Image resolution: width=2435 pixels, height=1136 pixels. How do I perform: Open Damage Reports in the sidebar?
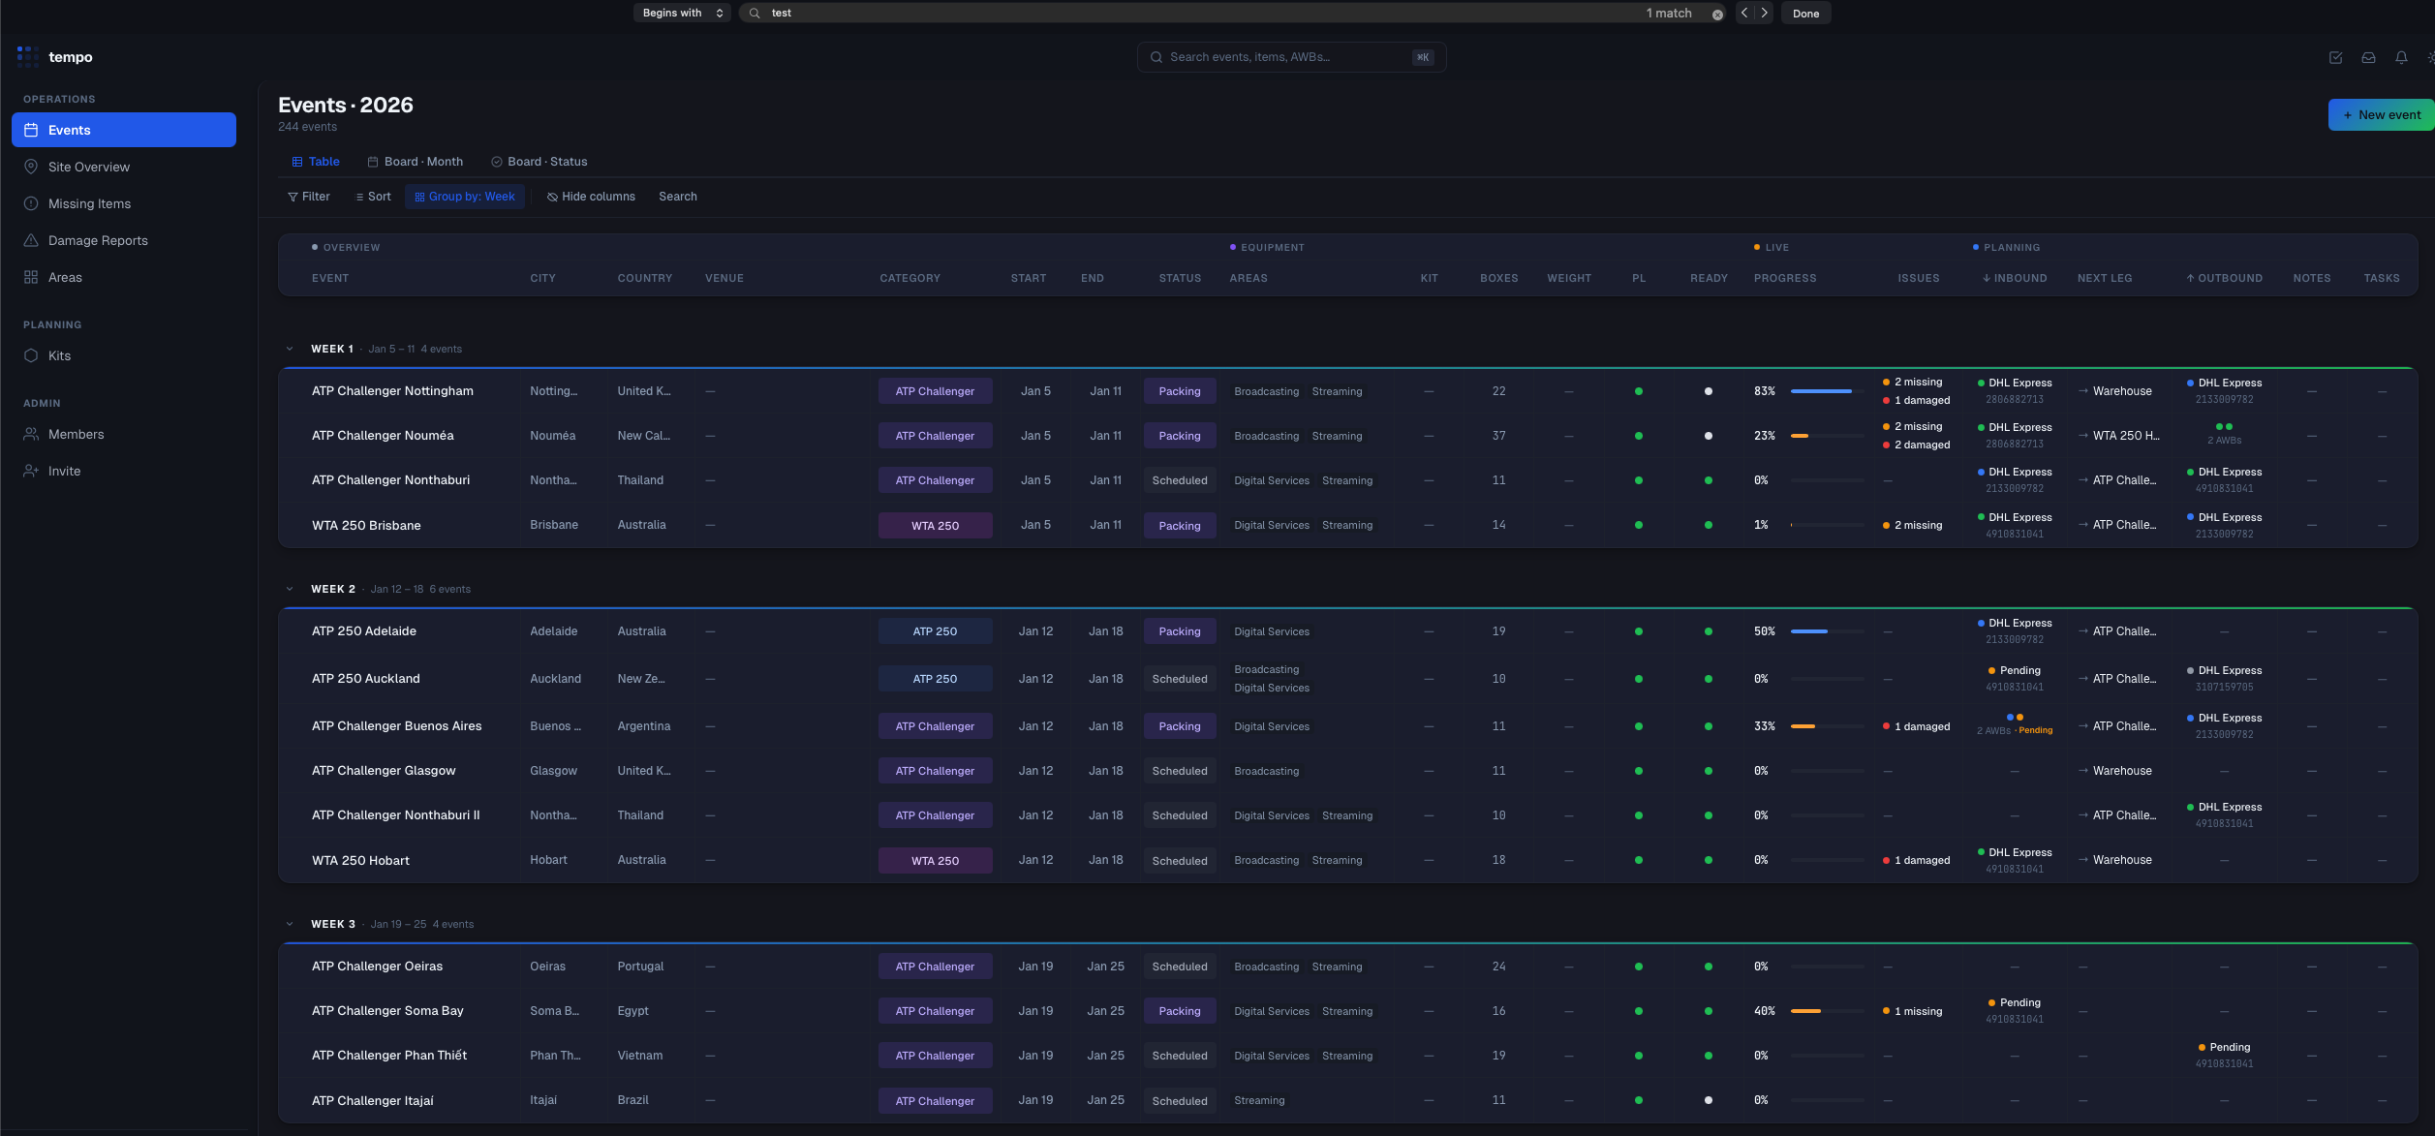(98, 239)
